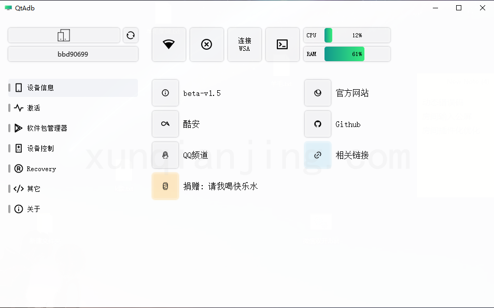
Task: Click the 捐赠 donation icon
Action: (165, 186)
